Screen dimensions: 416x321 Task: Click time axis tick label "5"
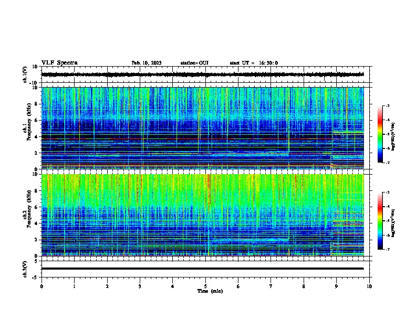205,286
